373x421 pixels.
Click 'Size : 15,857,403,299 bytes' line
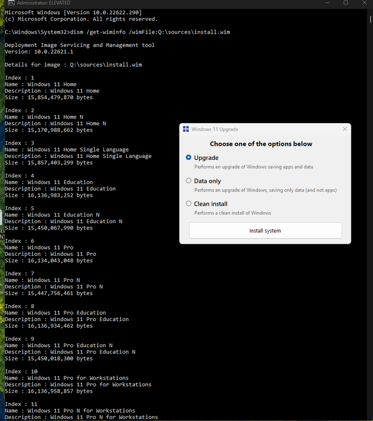pos(48,163)
